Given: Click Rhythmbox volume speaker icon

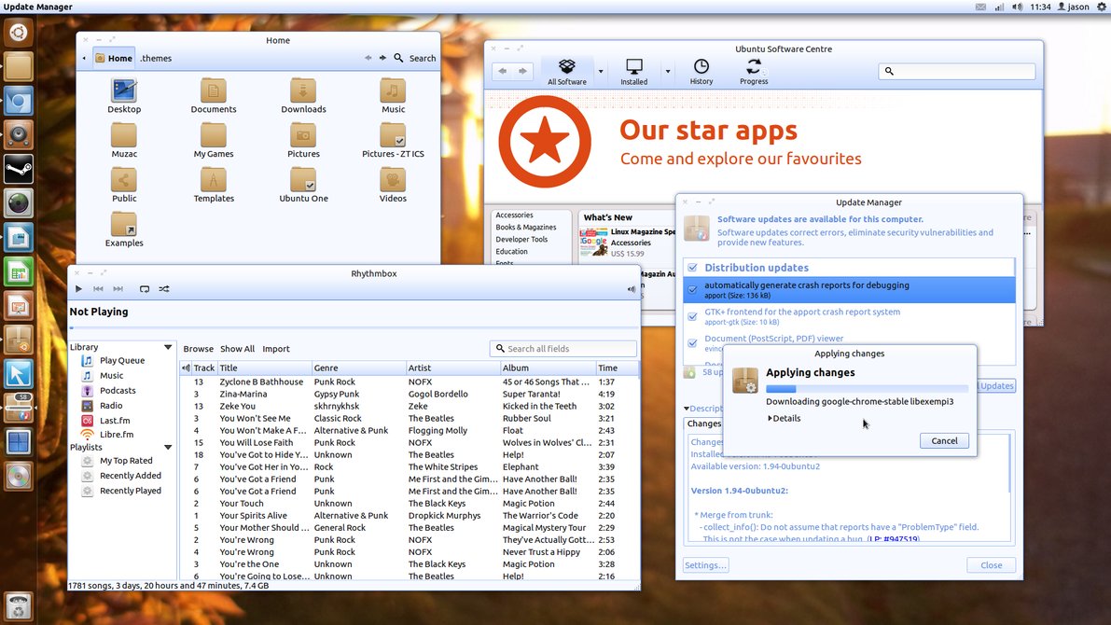Looking at the screenshot, I should [x=631, y=289].
